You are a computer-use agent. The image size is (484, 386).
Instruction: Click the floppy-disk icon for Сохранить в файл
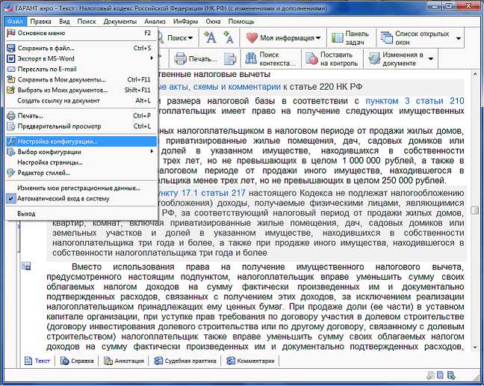[10, 48]
